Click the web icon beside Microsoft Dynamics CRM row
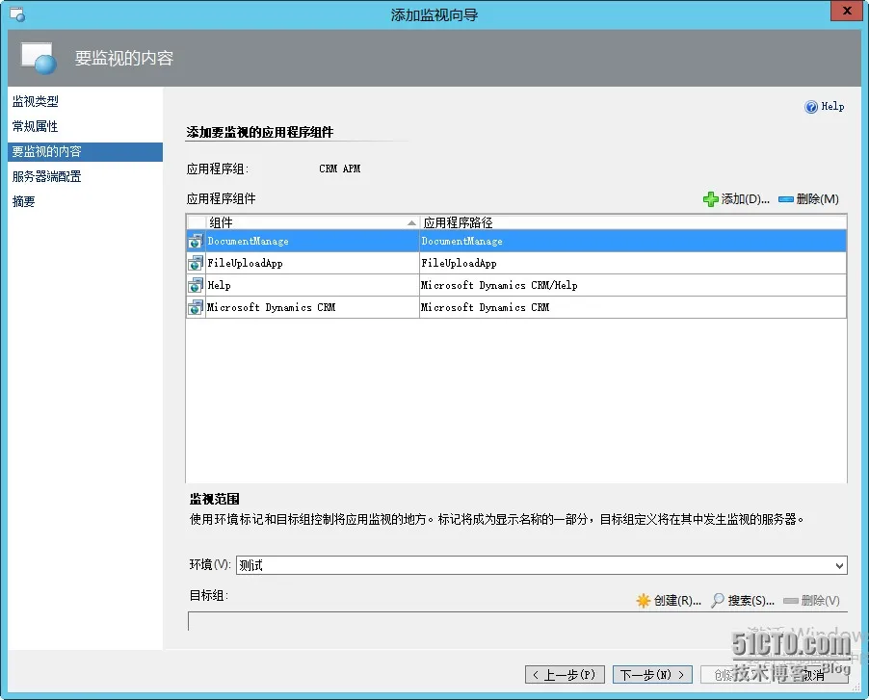Screen dimensions: 869x700 point(195,307)
